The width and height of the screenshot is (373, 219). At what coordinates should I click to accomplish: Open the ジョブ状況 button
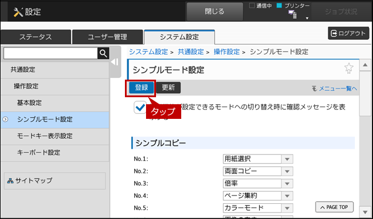point(341,12)
